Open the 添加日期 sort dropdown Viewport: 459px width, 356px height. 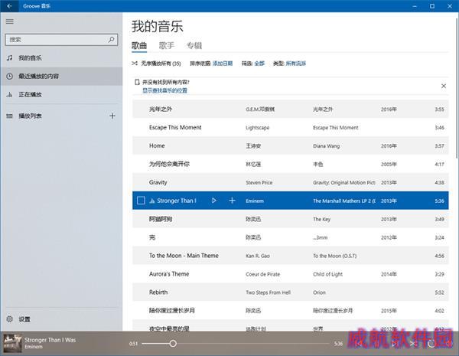(x=223, y=64)
